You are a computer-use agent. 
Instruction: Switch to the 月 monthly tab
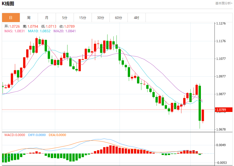[47, 18]
